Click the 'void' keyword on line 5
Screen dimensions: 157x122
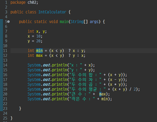tap(53, 22)
